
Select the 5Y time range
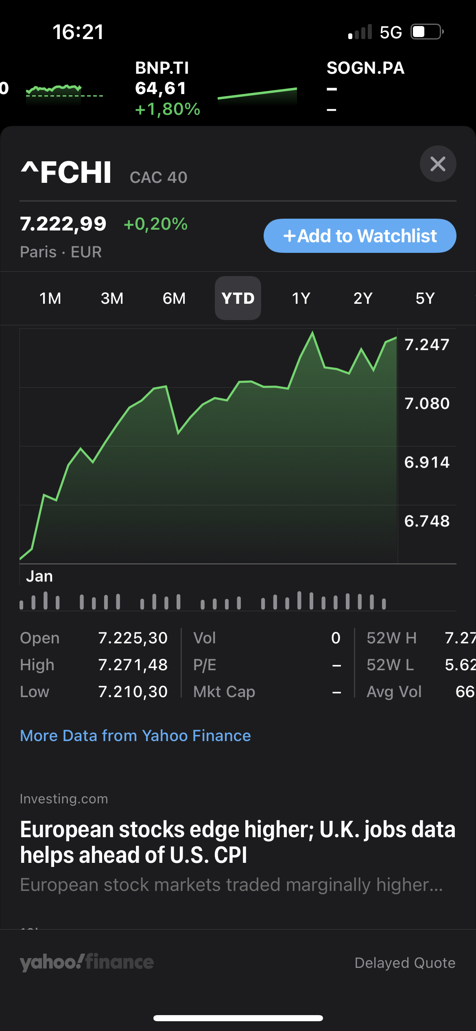pos(425,298)
